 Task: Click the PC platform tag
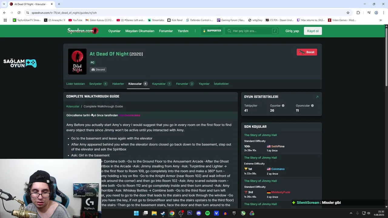tap(92, 63)
